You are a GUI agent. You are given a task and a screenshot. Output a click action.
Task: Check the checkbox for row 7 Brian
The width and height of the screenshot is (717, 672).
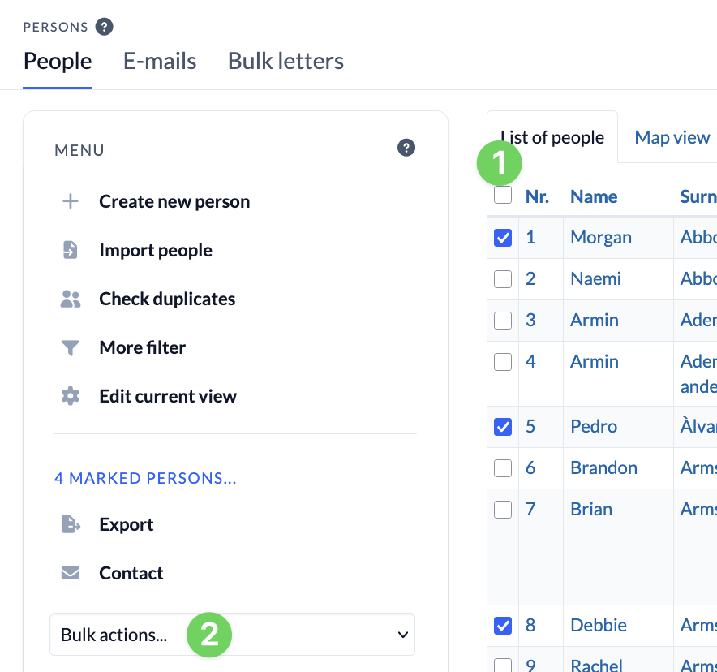tap(503, 510)
